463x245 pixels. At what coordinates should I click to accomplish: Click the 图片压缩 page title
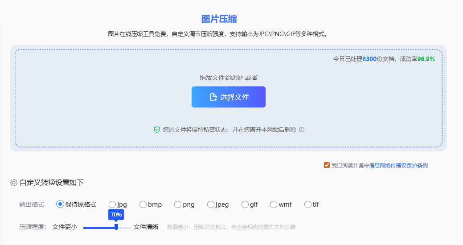(219, 19)
